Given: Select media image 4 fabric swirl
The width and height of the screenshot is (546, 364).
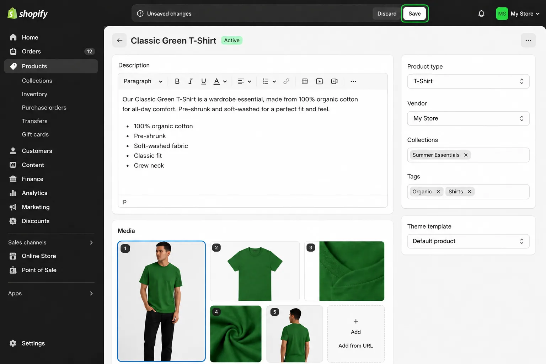Looking at the screenshot, I should click(x=236, y=334).
